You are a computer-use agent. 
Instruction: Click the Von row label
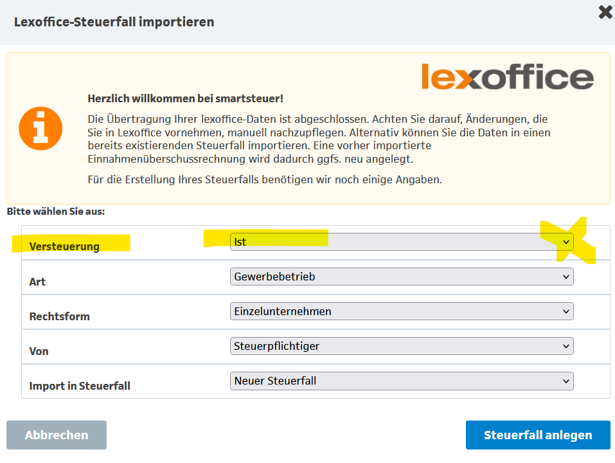pos(39,351)
